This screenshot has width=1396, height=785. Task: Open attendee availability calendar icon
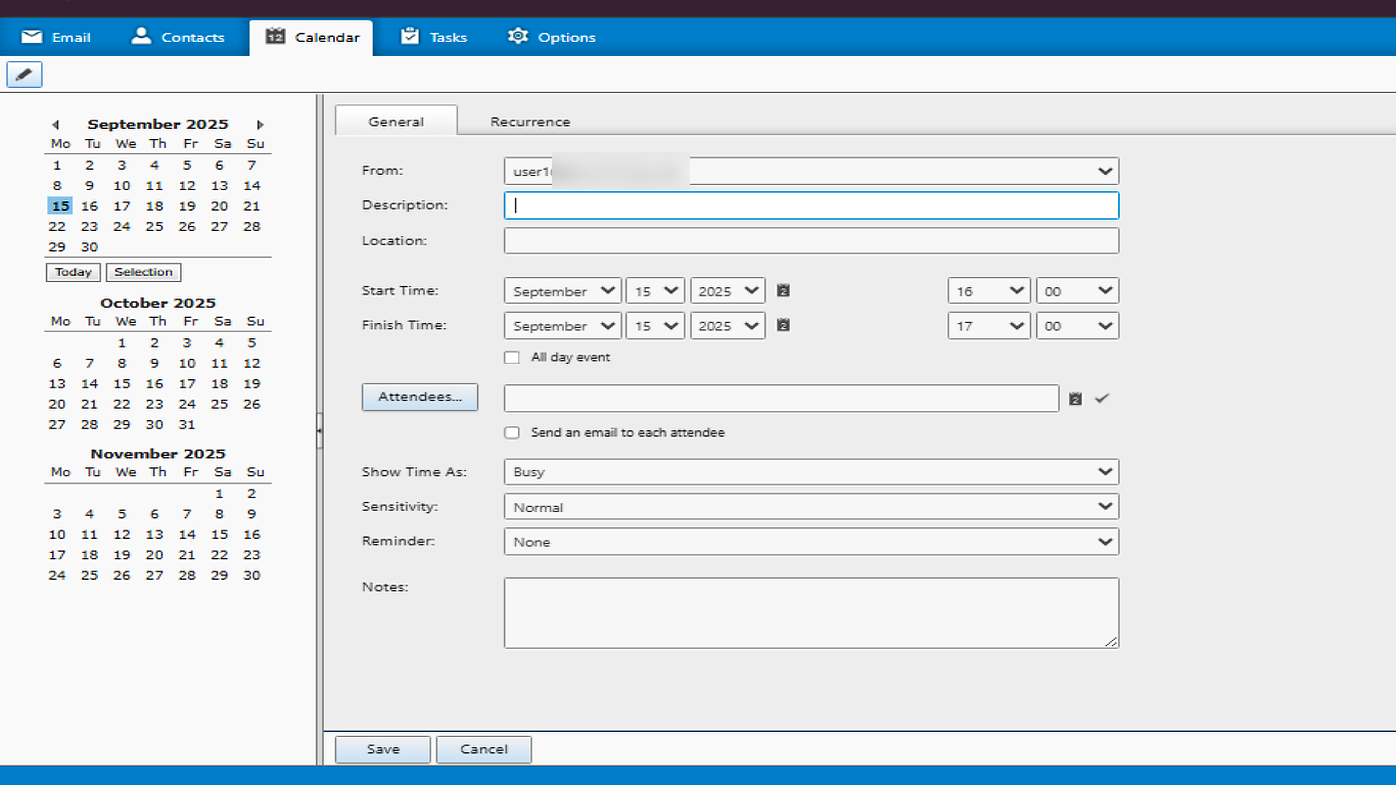point(1075,399)
